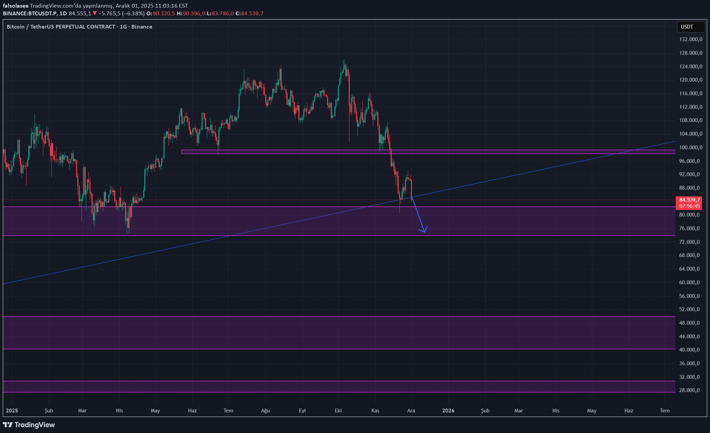Click the 1G interval label in the chart title
This screenshot has height=433, width=710.
coord(123,27)
